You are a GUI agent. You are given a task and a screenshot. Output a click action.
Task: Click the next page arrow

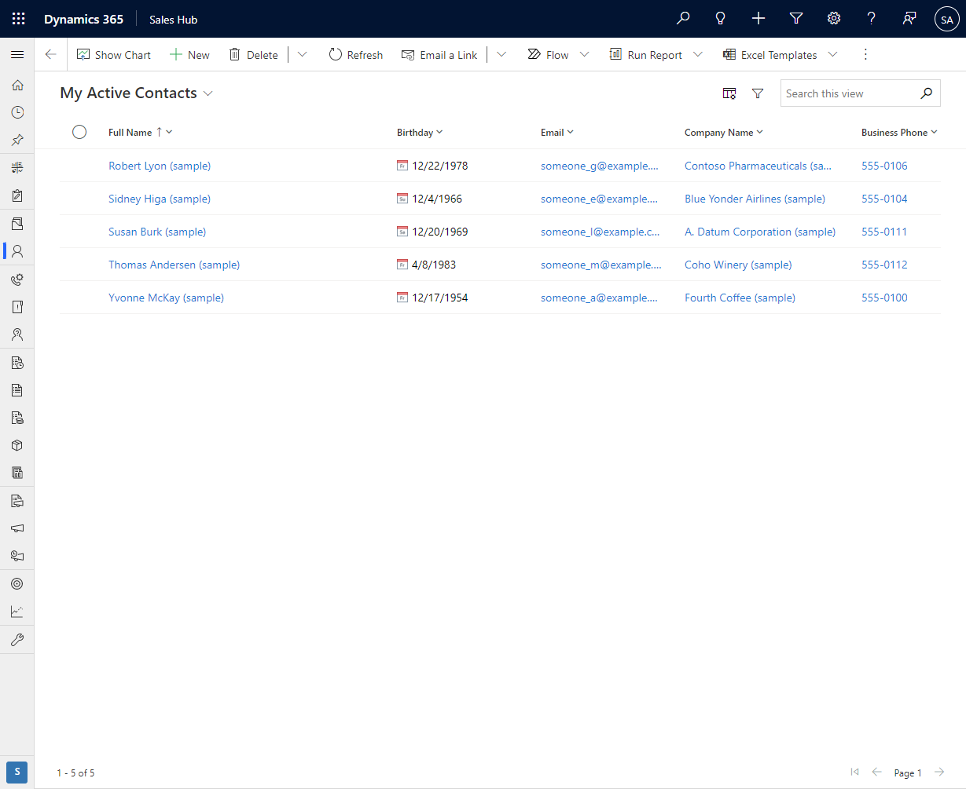[939, 773]
